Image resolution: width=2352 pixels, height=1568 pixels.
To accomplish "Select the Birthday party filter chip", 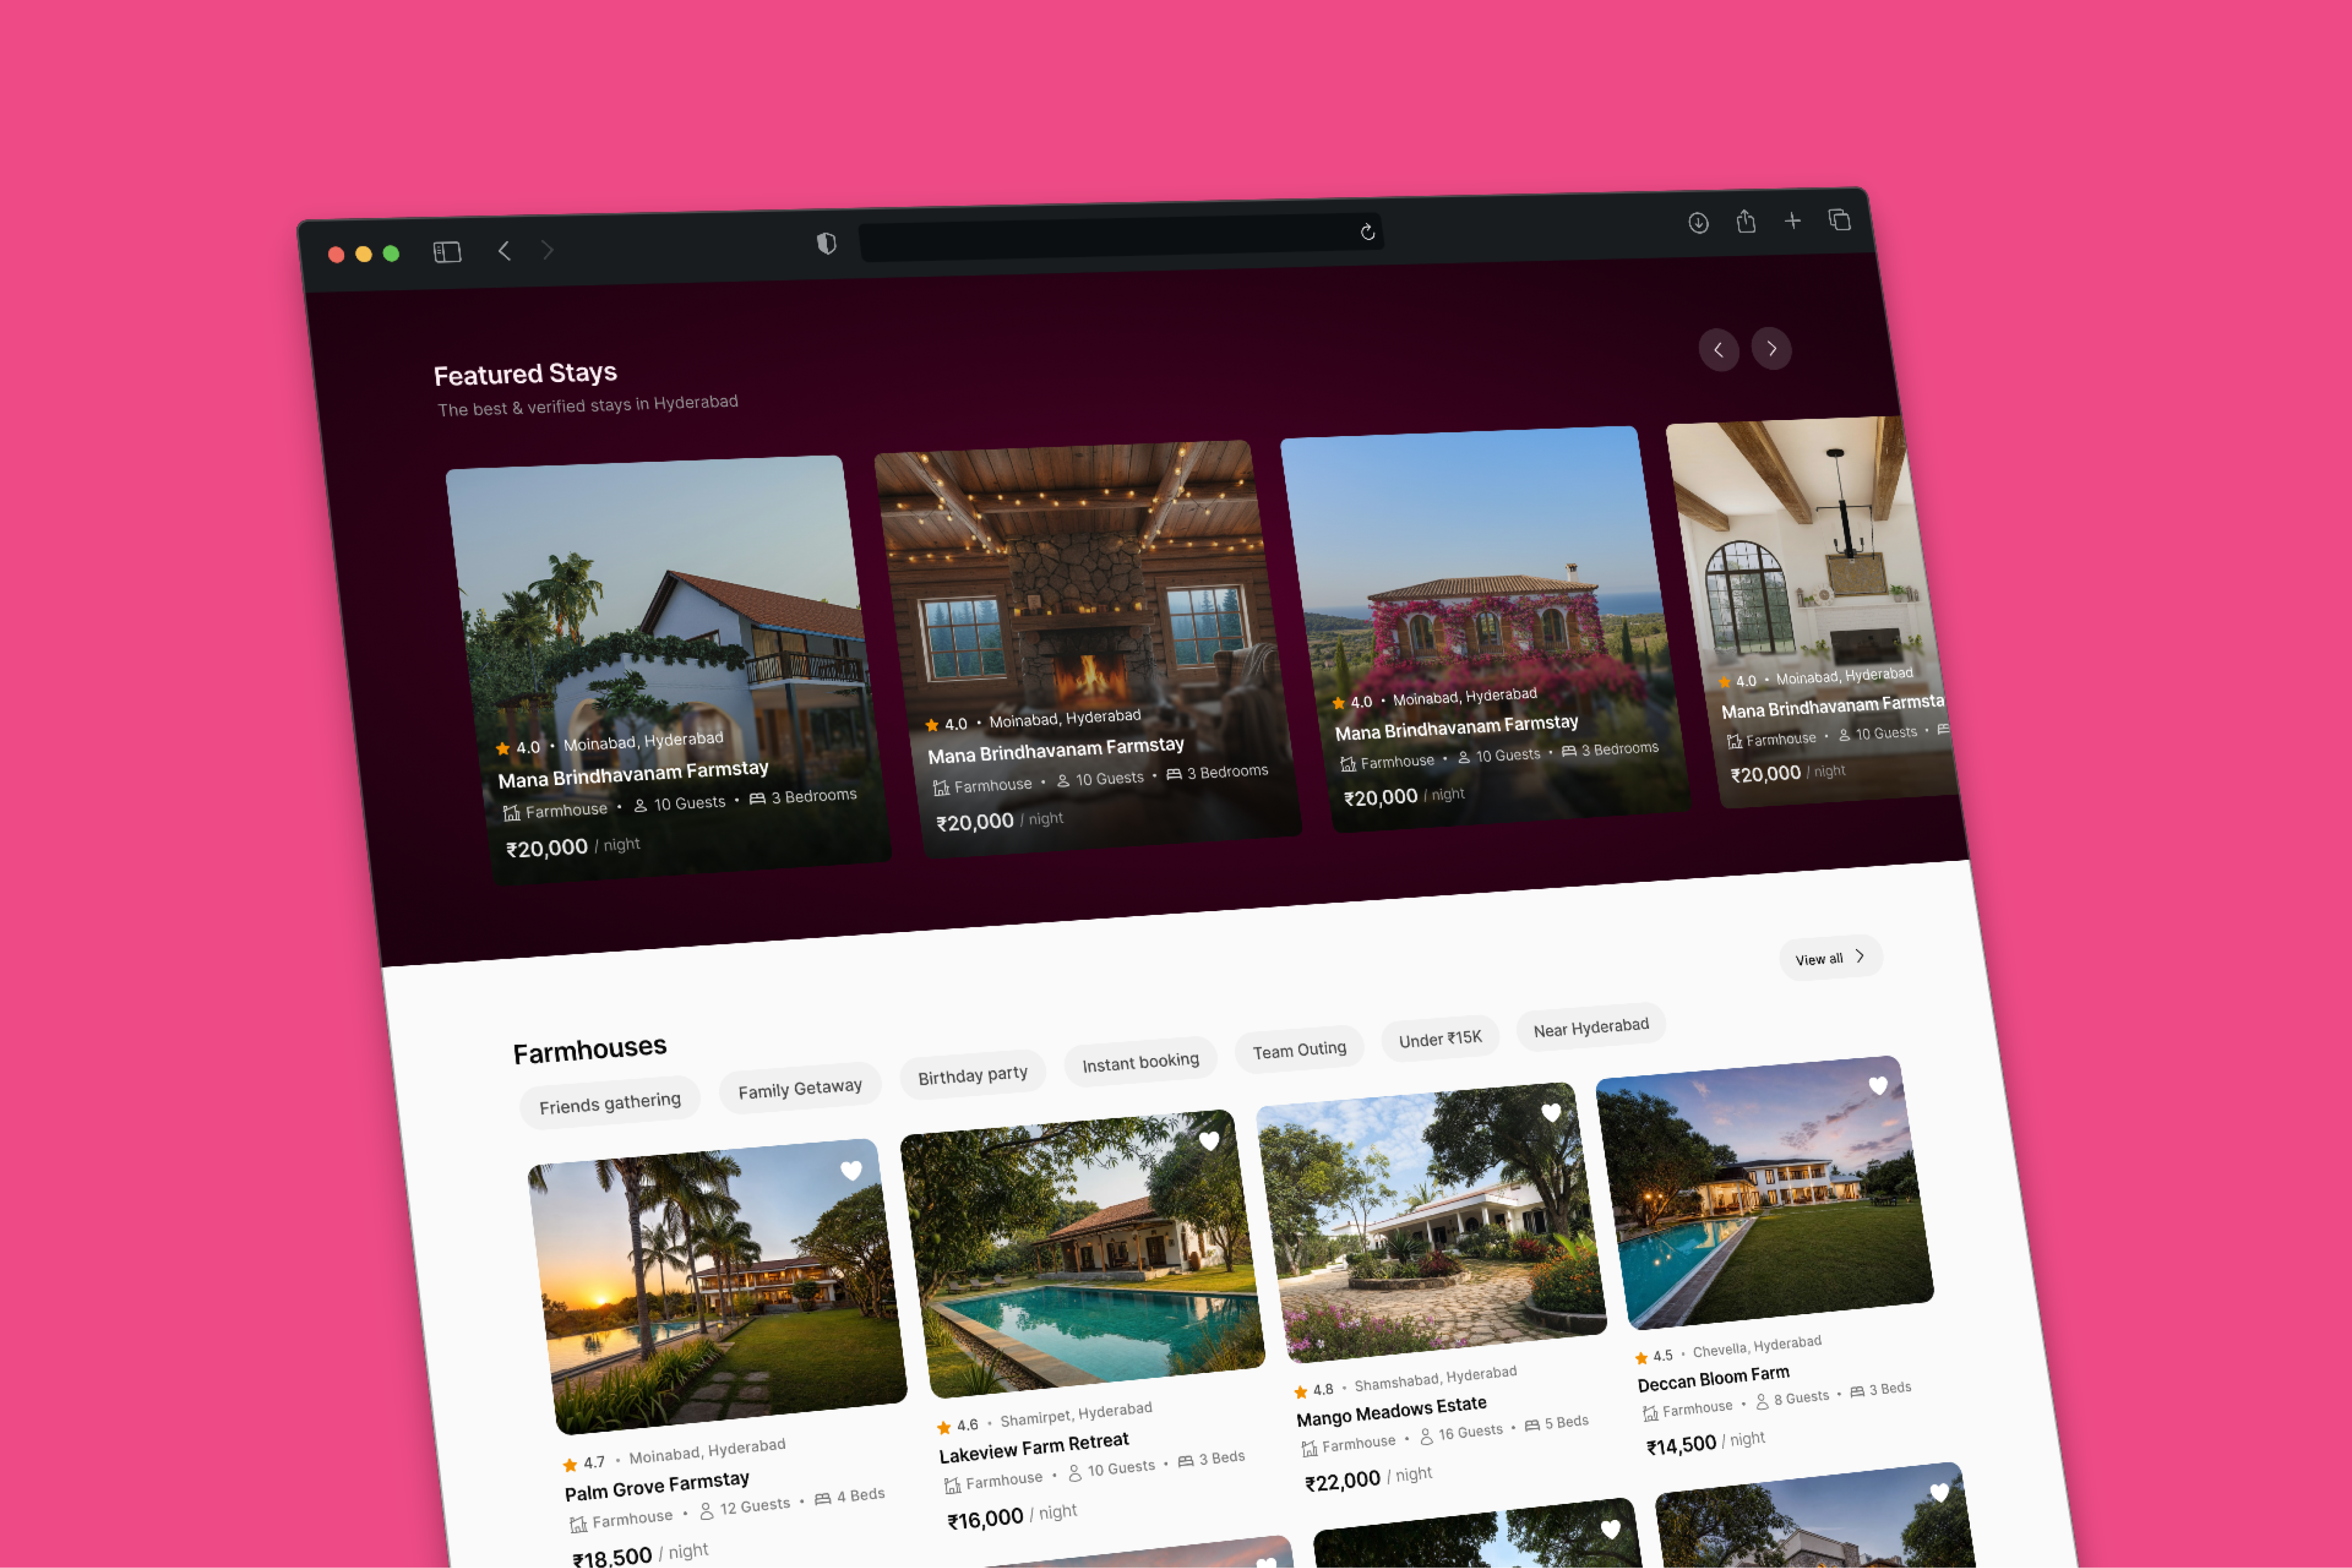I will coord(973,1075).
